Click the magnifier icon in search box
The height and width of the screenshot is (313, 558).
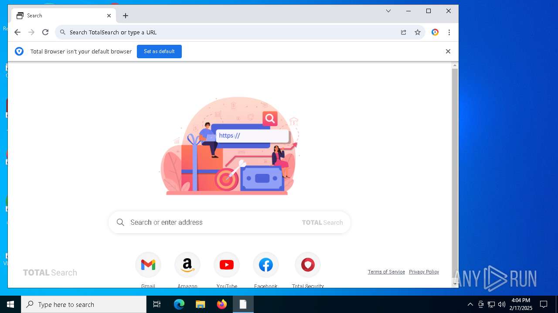[x=121, y=223]
